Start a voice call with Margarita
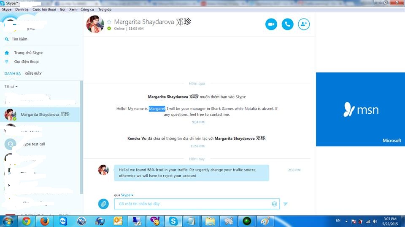This screenshot has width=405, height=227. (x=287, y=24)
